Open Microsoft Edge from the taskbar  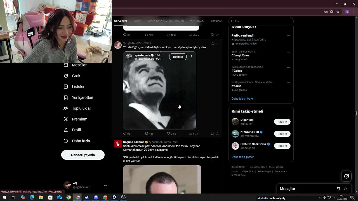(32, 197)
